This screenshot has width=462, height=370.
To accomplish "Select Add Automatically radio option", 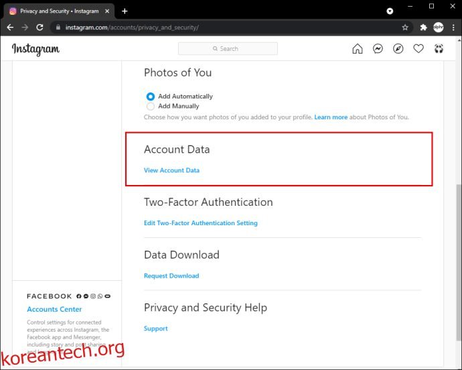I will click(150, 97).
